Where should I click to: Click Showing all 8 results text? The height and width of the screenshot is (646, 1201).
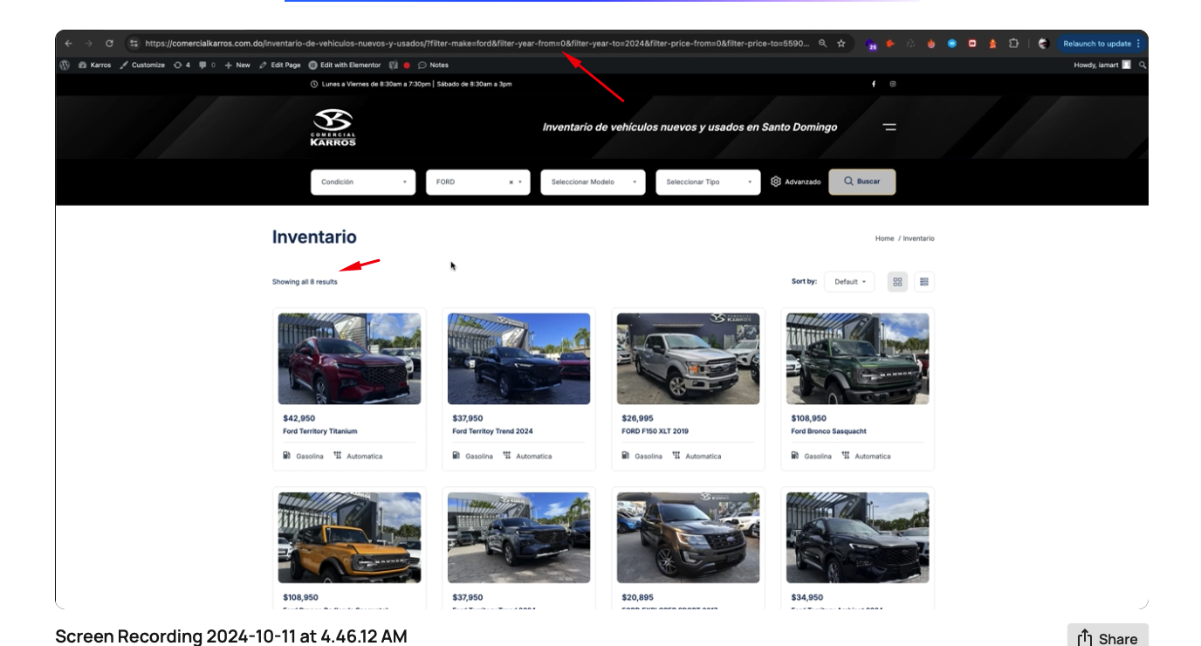305,282
